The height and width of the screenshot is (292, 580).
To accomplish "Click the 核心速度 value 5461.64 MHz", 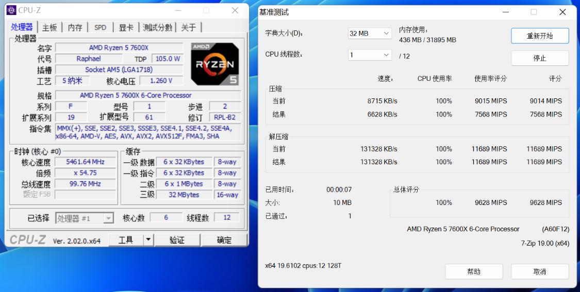I will (86, 162).
